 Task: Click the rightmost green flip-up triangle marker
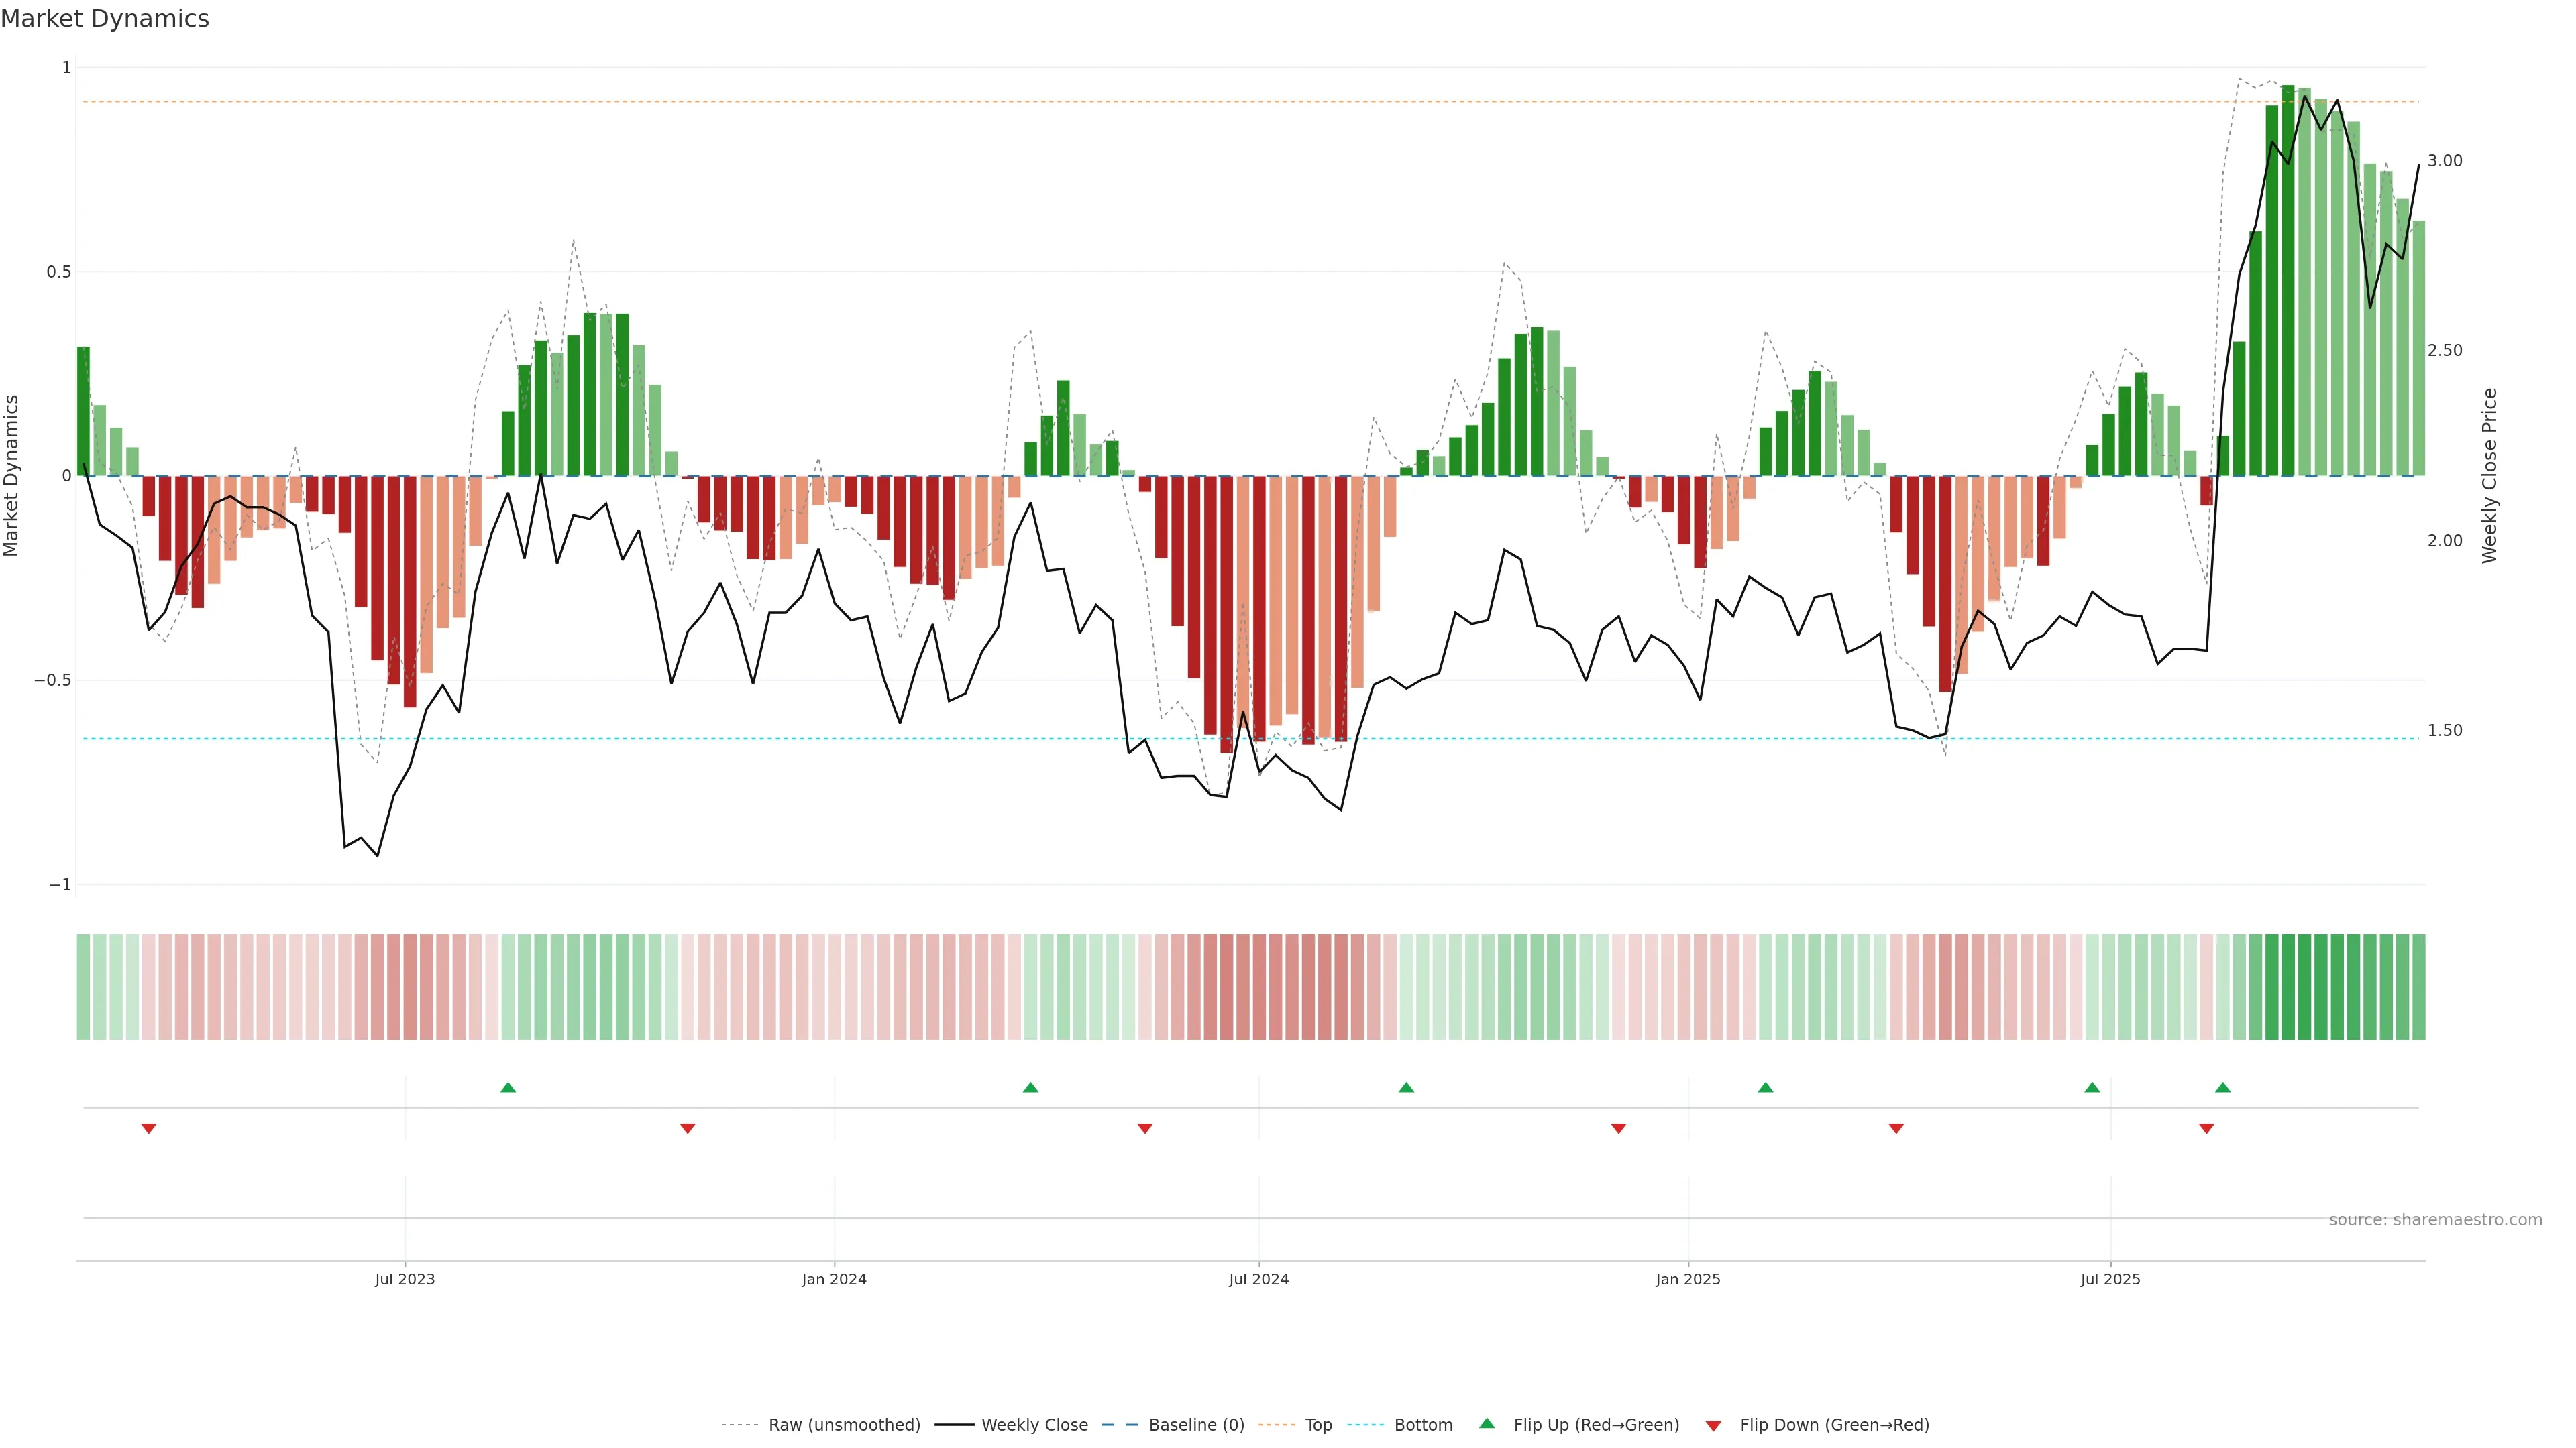(x=2222, y=1087)
